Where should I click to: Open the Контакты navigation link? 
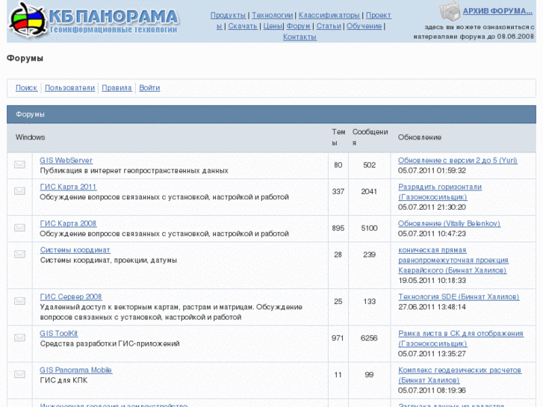tap(300, 37)
